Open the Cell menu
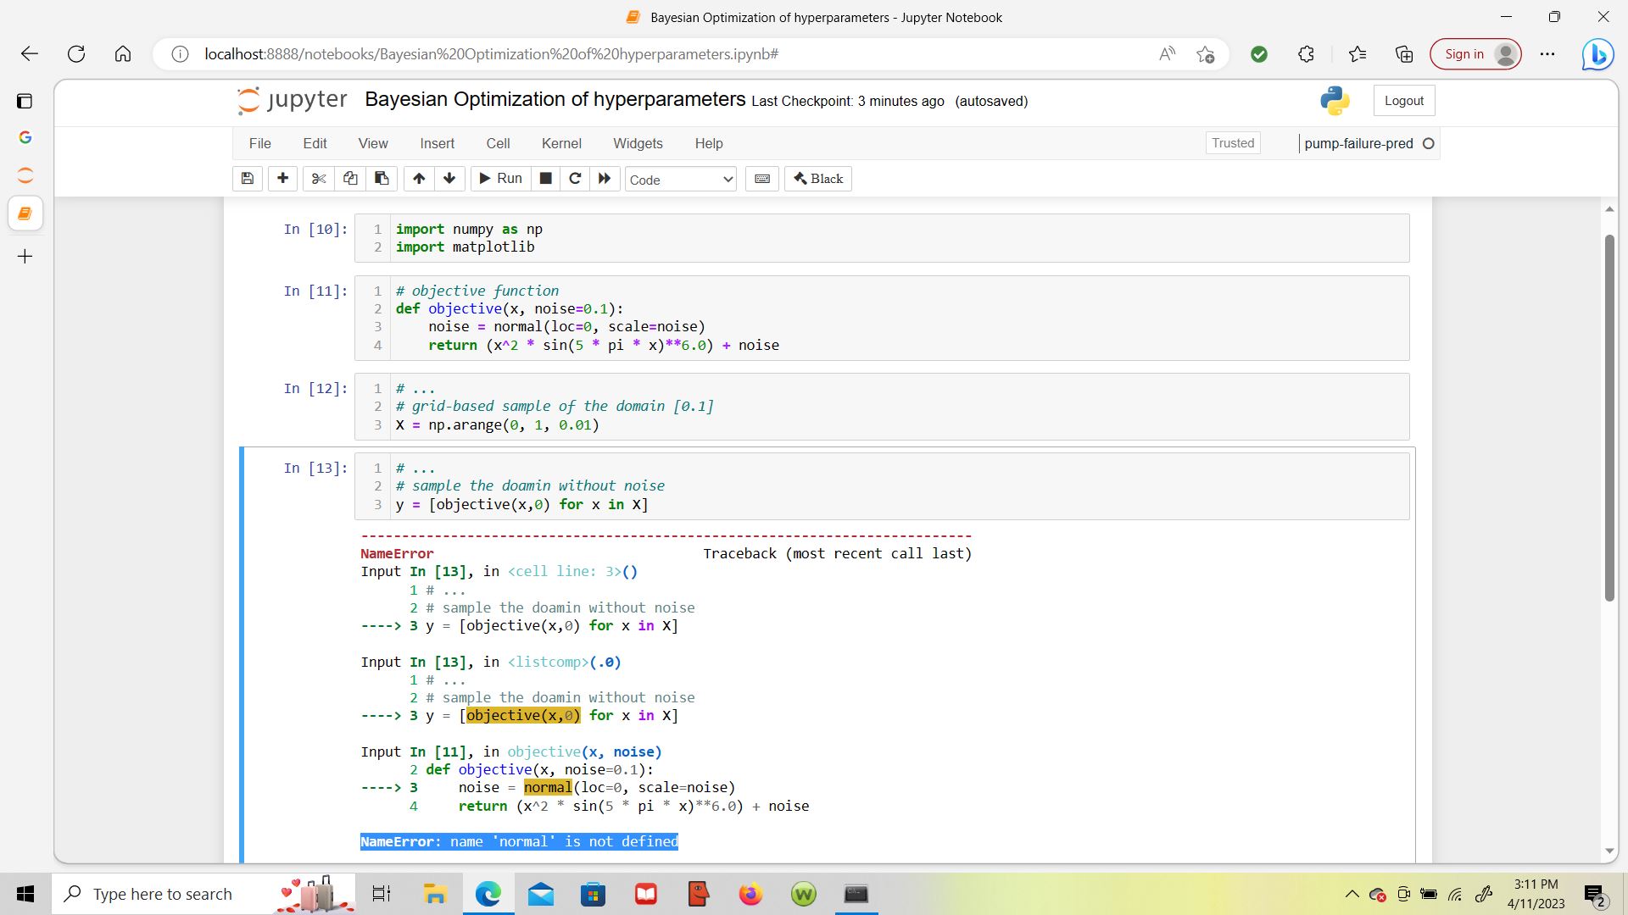The image size is (1628, 915). coord(498,144)
